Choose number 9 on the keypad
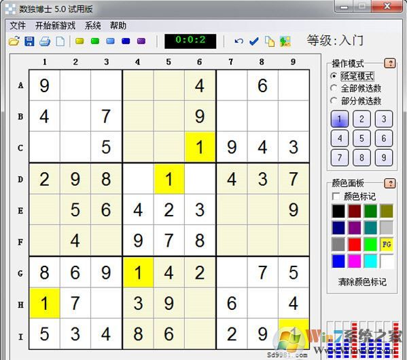The image size is (407, 360). (x=384, y=157)
